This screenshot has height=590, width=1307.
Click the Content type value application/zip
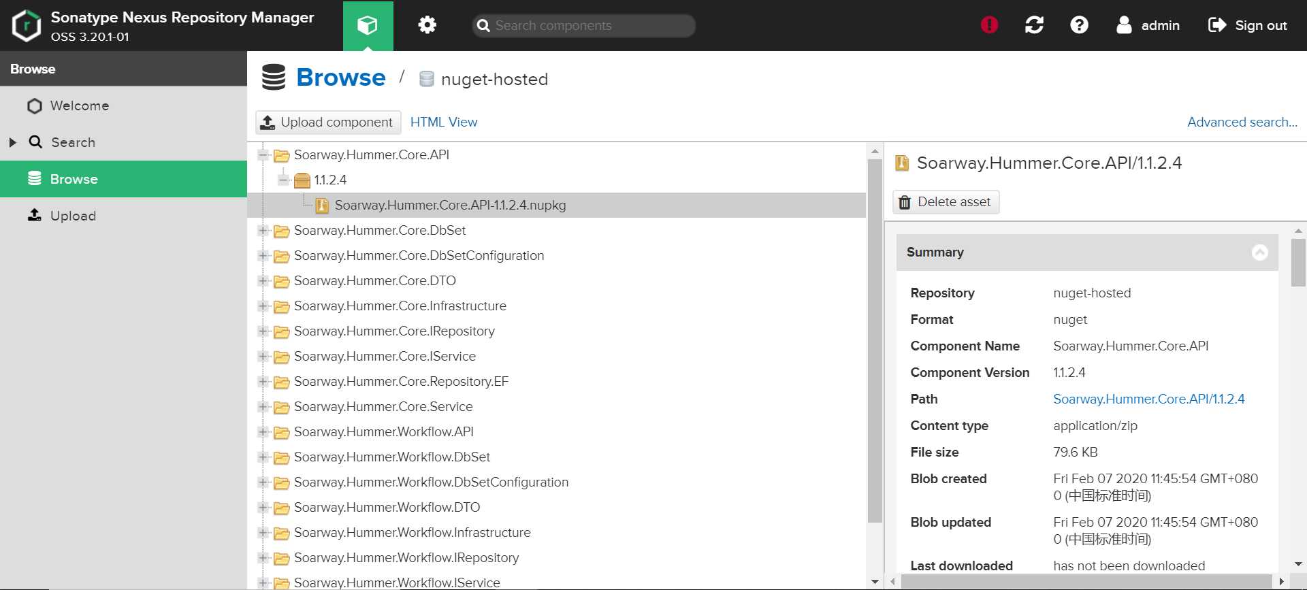click(x=1095, y=426)
